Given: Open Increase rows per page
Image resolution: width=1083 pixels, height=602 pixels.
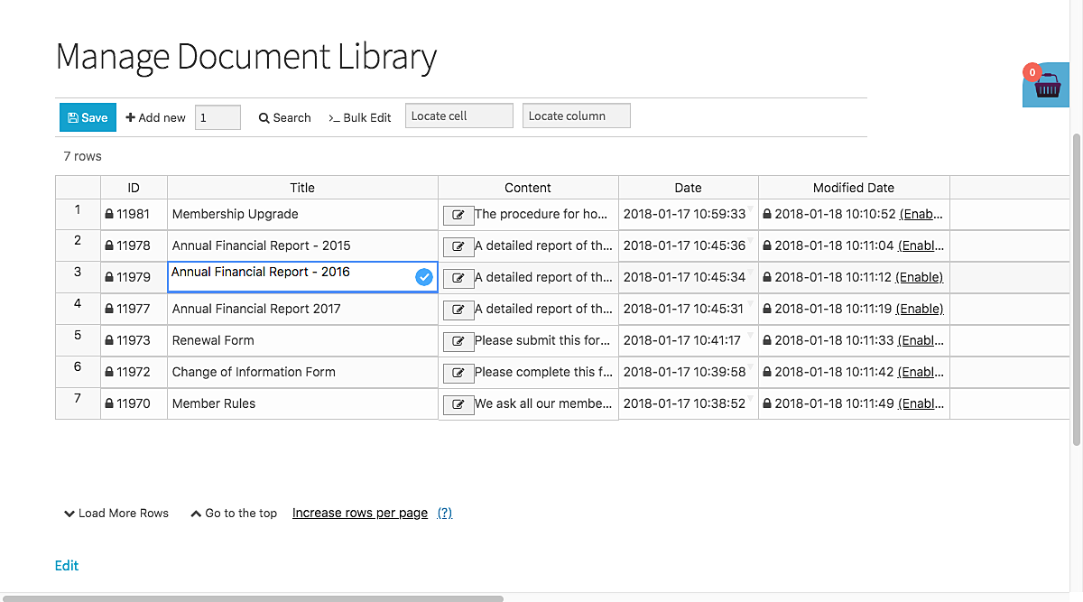Looking at the screenshot, I should coord(359,513).
